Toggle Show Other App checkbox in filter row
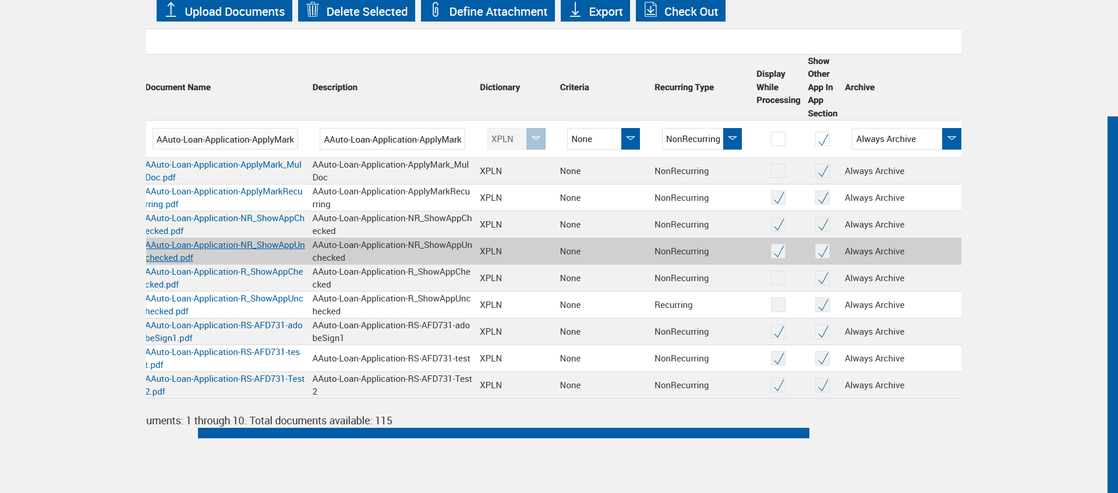This screenshot has width=1118, height=493. point(822,139)
